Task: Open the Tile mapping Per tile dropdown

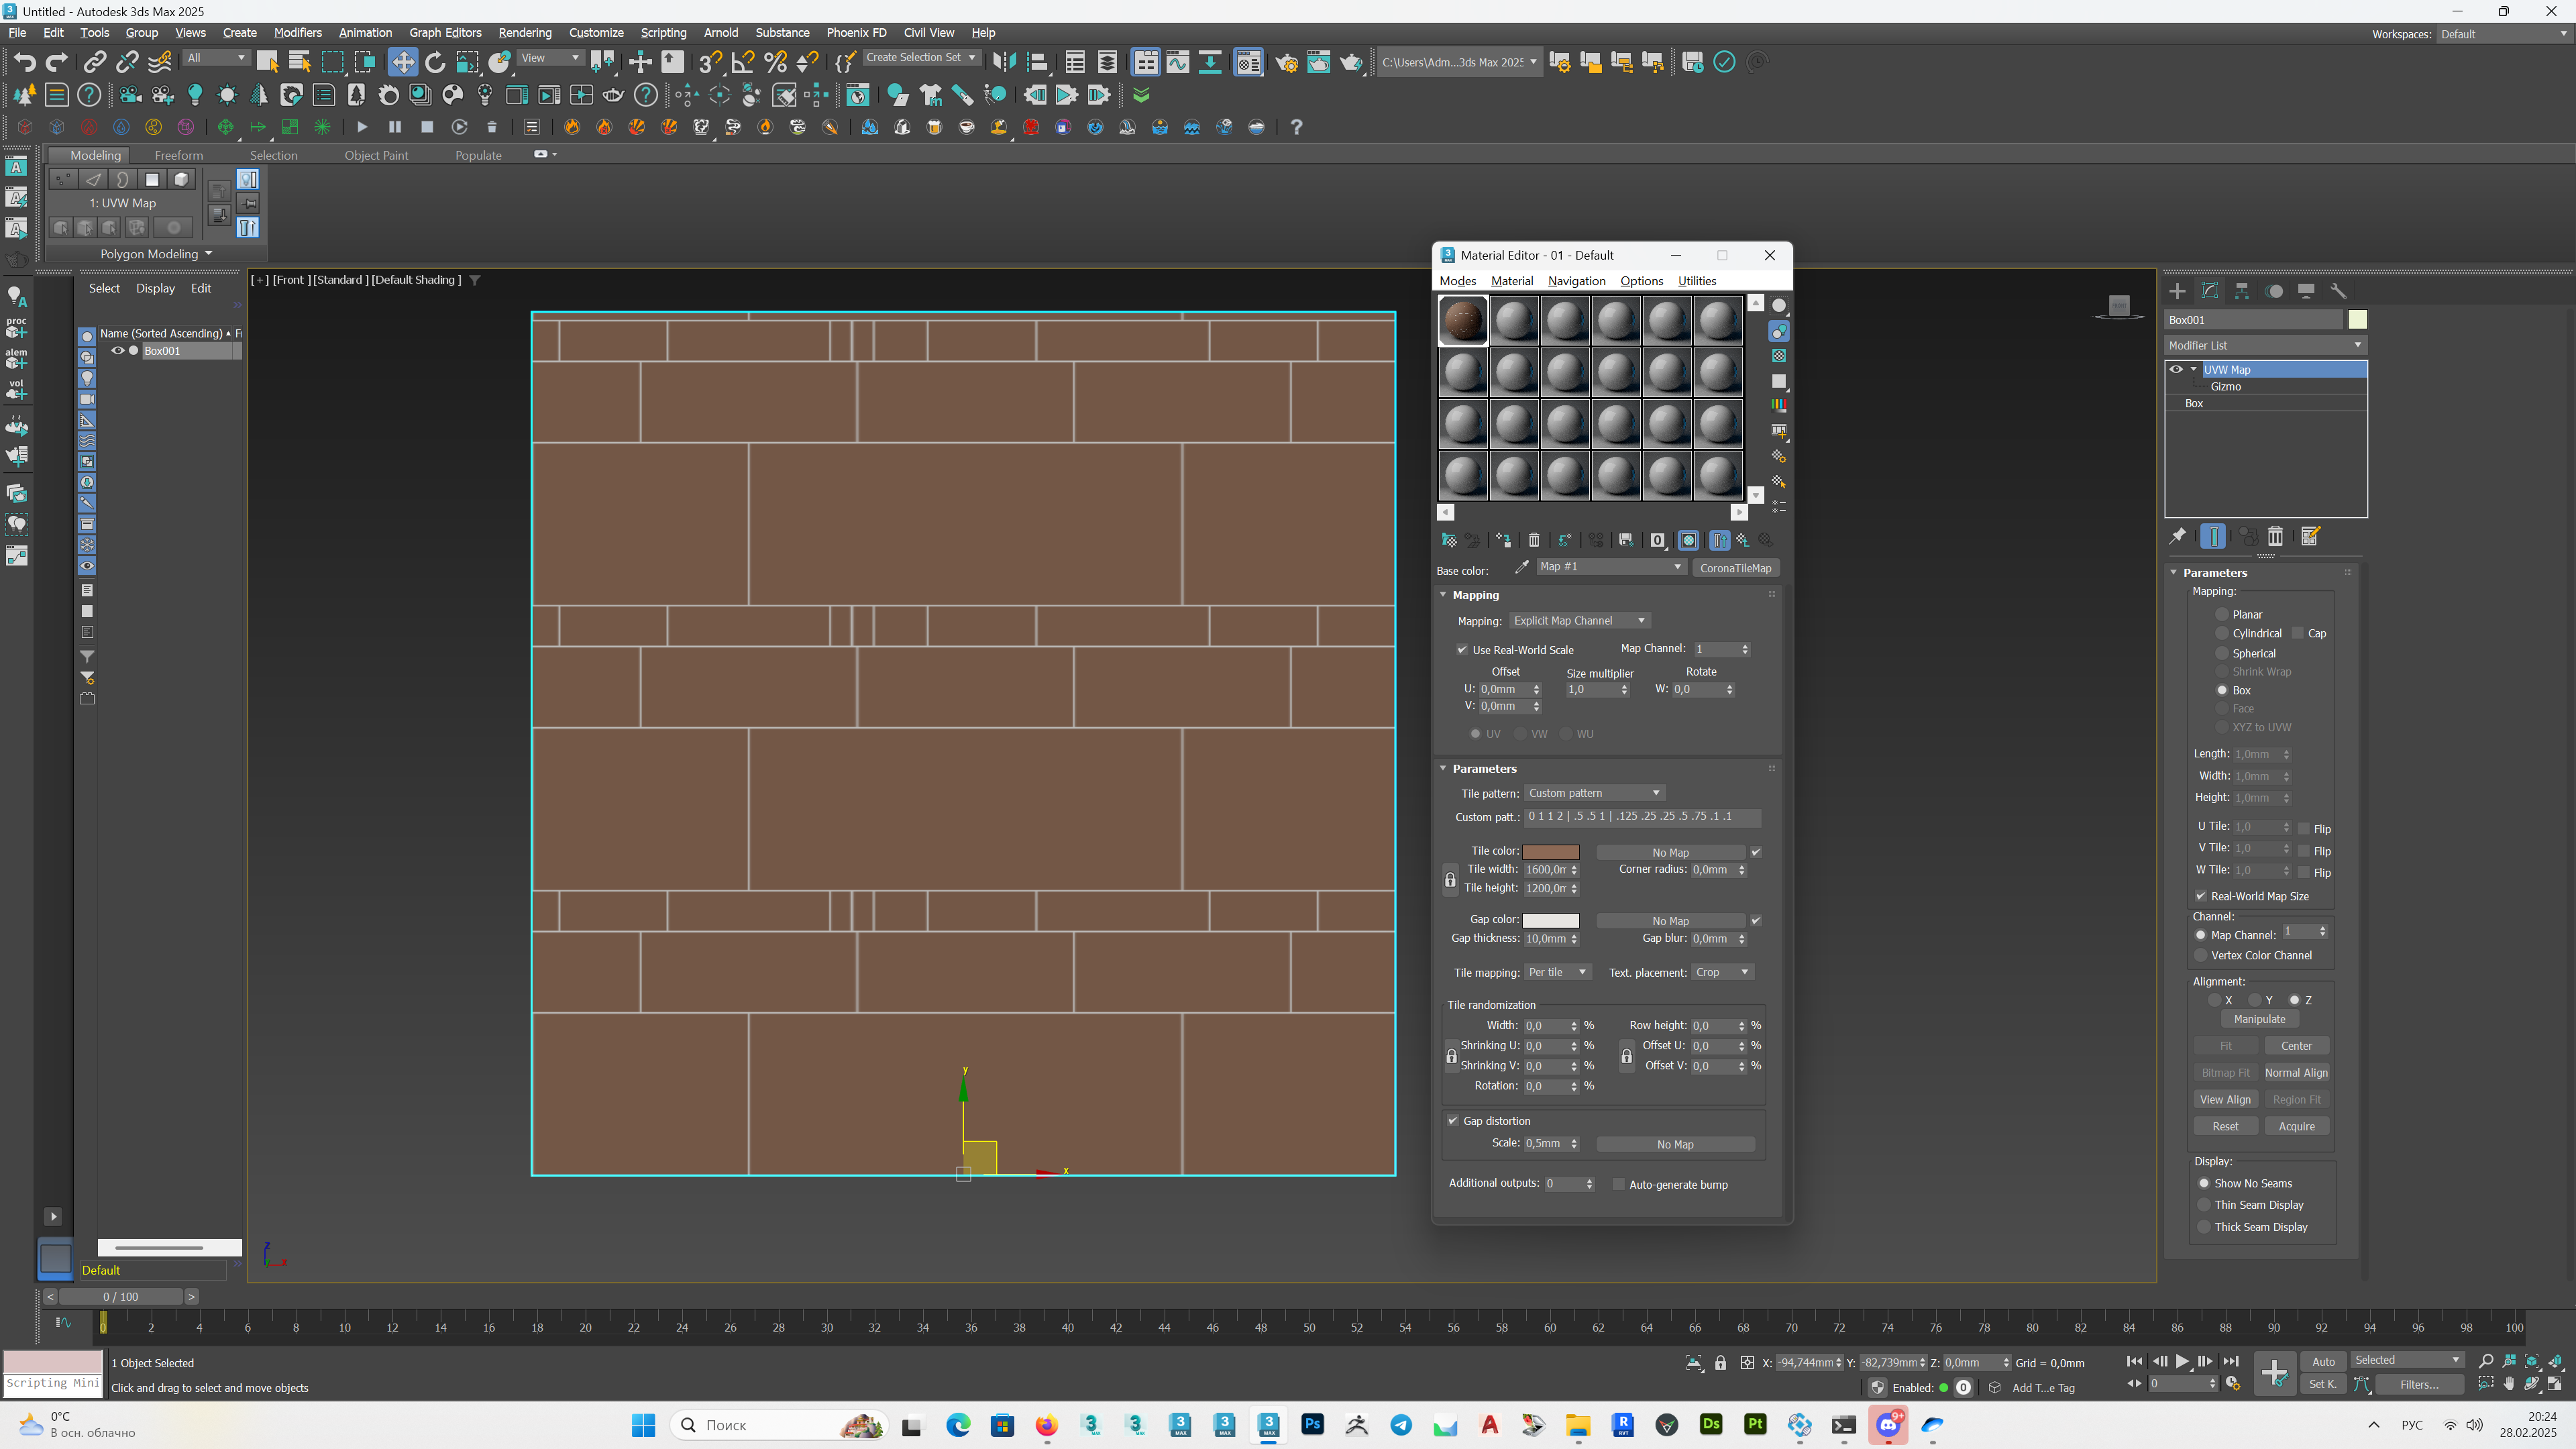Action: [x=1556, y=972]
